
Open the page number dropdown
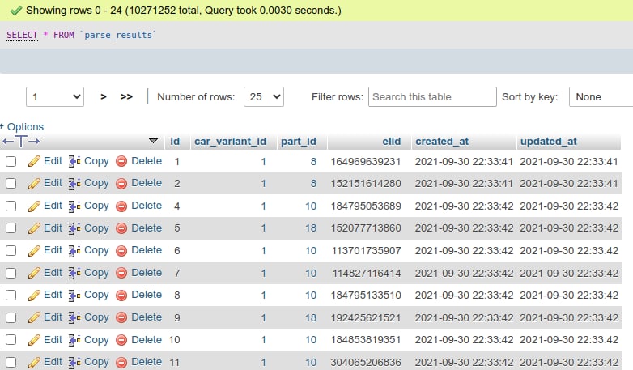coord(55,96)
